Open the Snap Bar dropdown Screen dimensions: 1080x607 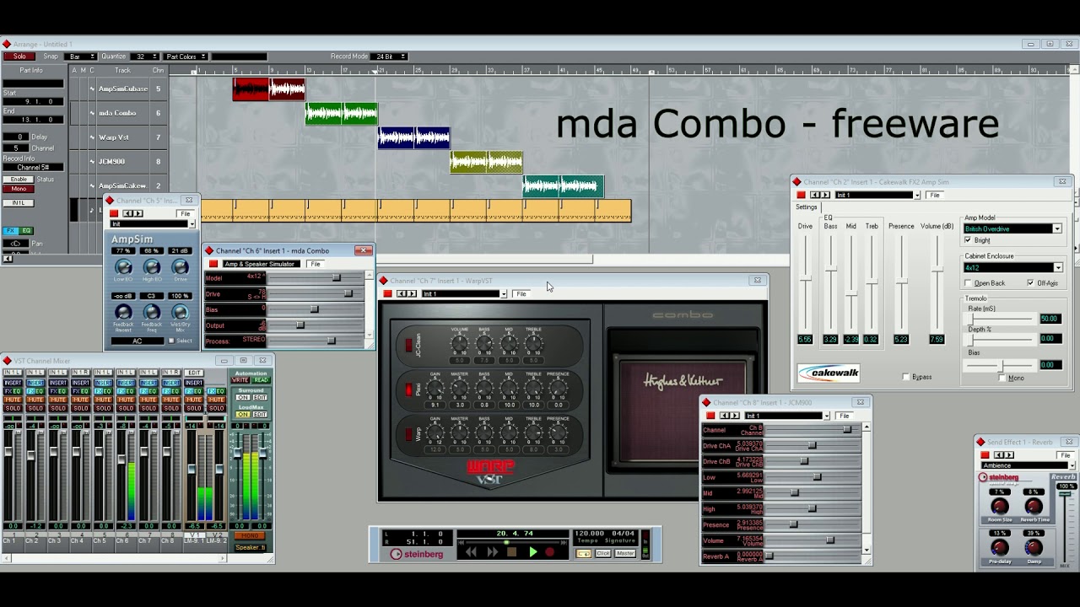[80, 56]
